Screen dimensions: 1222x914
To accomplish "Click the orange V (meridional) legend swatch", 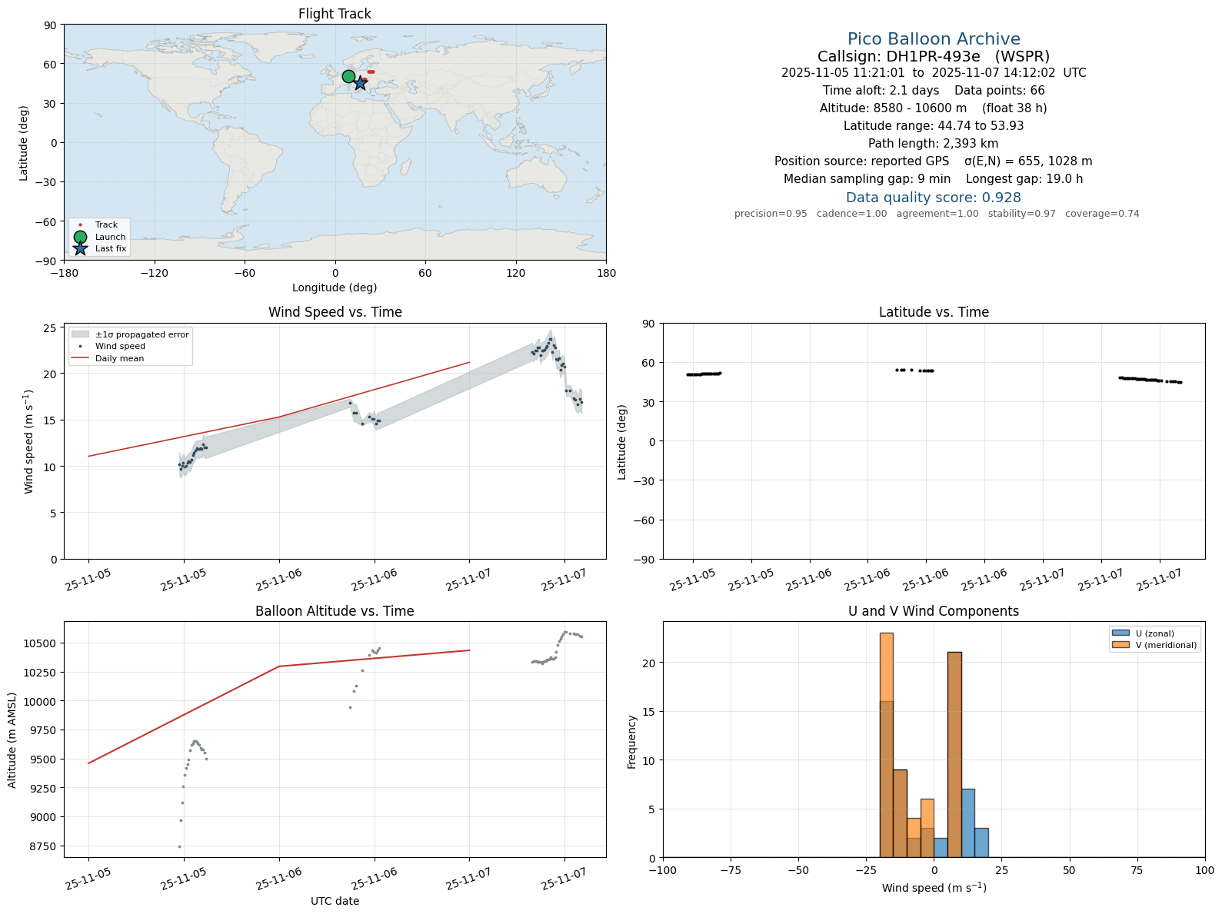I will 1120,645.
